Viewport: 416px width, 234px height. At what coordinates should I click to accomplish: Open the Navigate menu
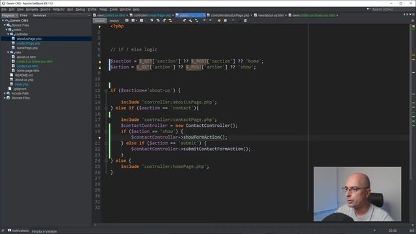click(32, 9)
